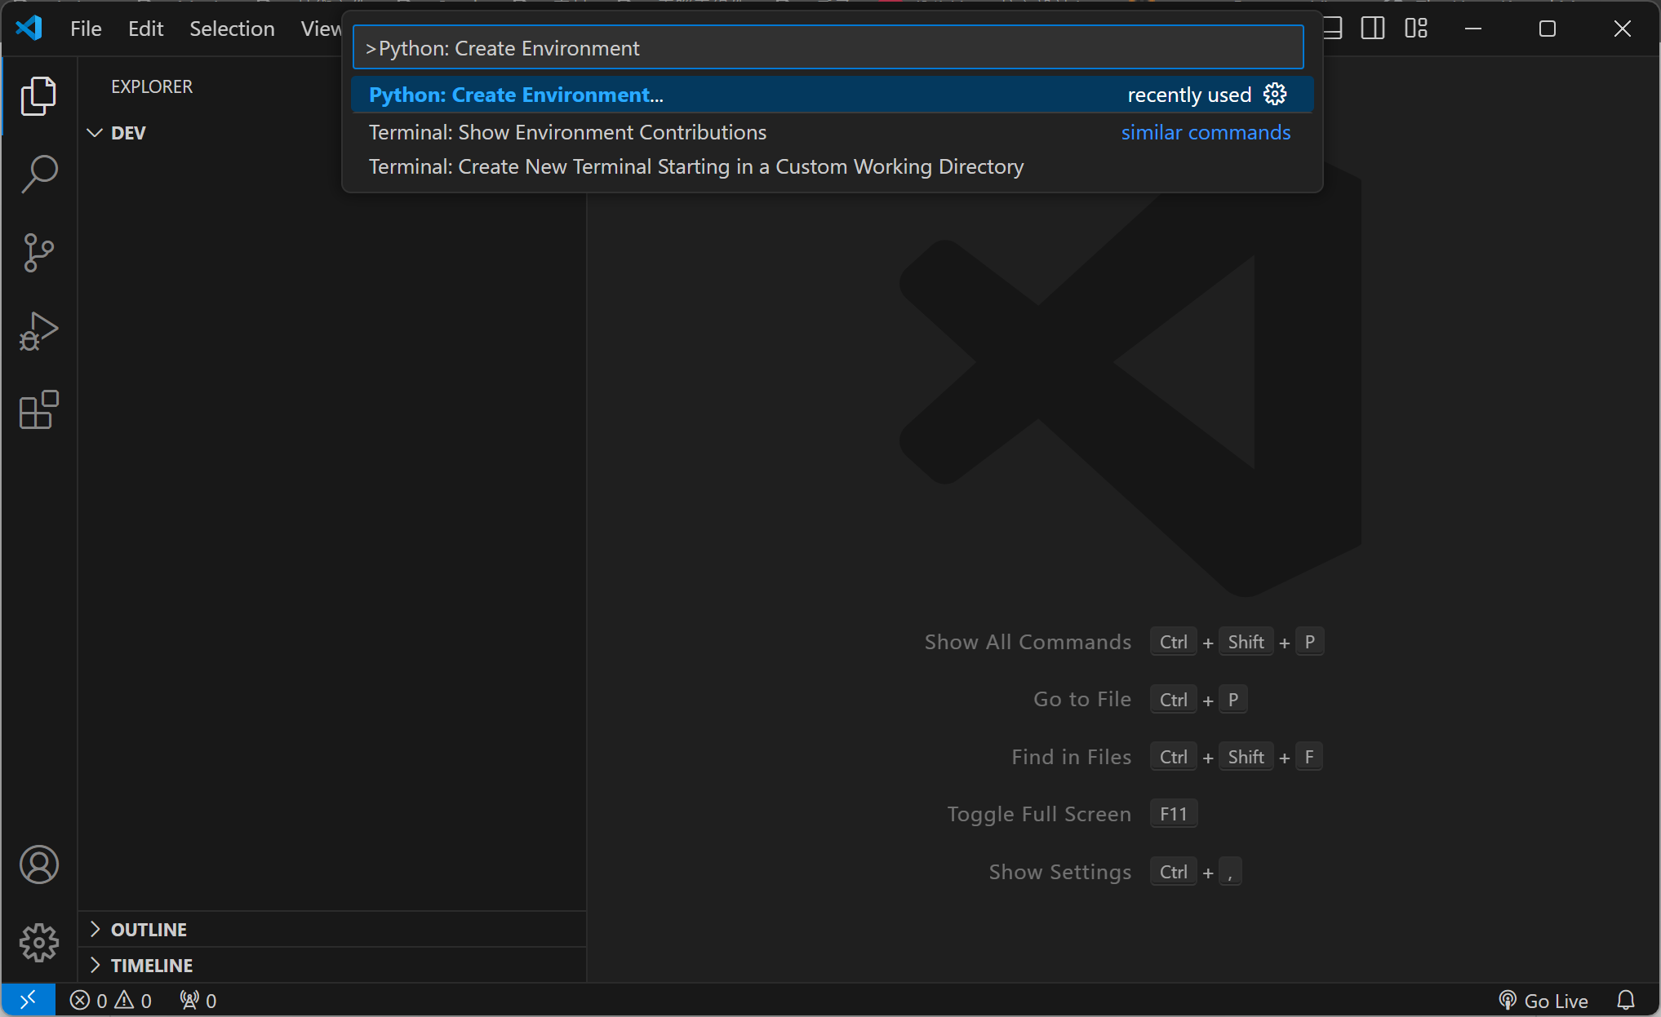This screenshot has width=1661, height=1017.
Task: Toggle the secondary side bar layout
Action: coord(1373,29)
